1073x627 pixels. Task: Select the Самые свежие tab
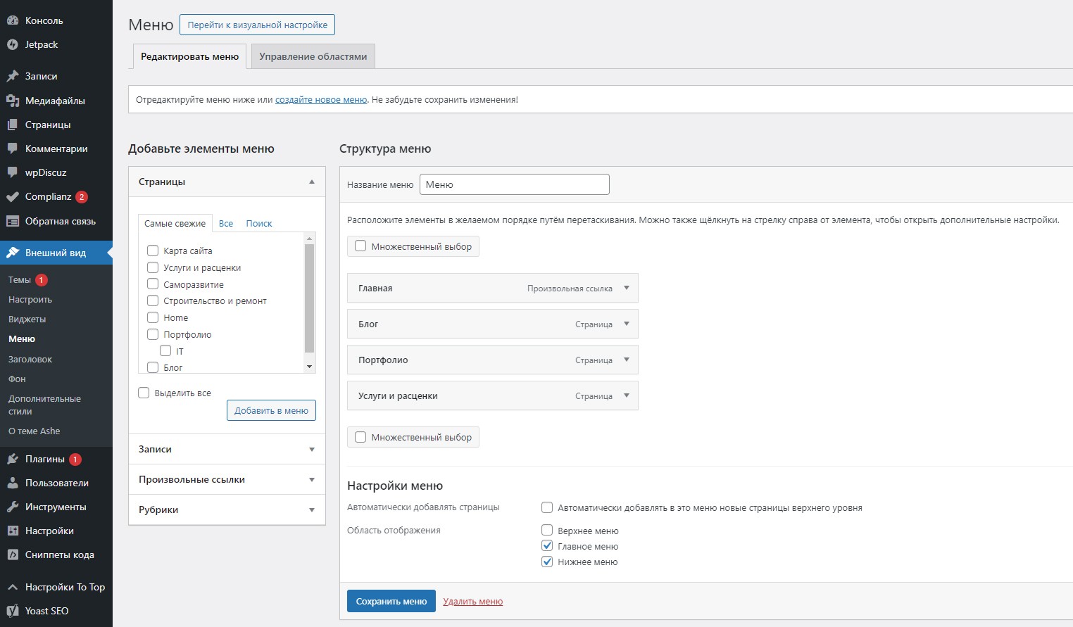point(175,223)
